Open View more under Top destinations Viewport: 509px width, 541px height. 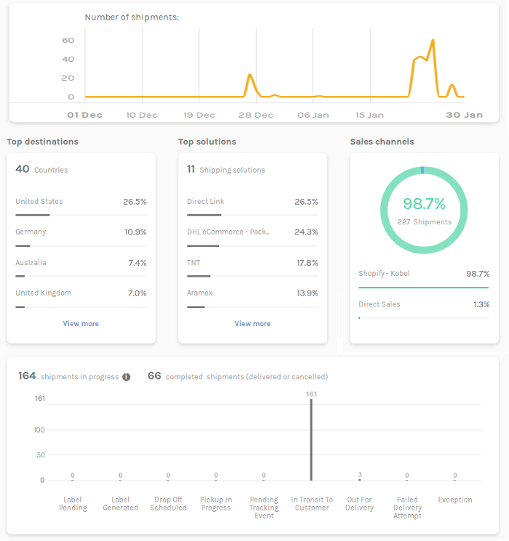coord(81,324)
